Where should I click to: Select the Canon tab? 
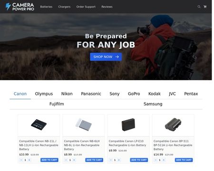20,94
